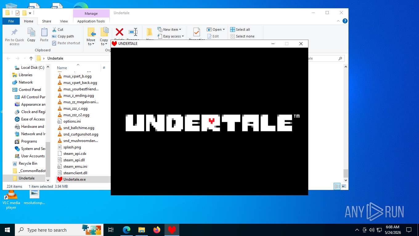Click Edit in the ribbon
The height and width of the screenshot is (236, 419).
click(x=213, y=36)
